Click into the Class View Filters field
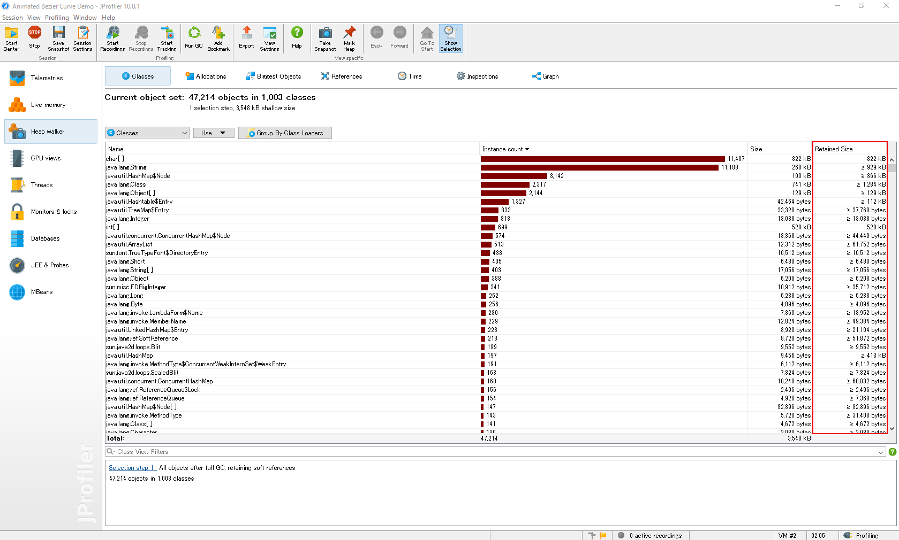The image size is (899, 540). 495,452
